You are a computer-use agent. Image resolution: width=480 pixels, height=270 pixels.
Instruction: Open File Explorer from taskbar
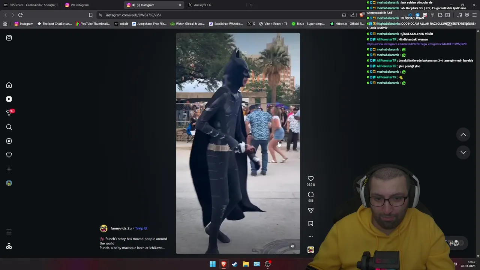point(246,264)
